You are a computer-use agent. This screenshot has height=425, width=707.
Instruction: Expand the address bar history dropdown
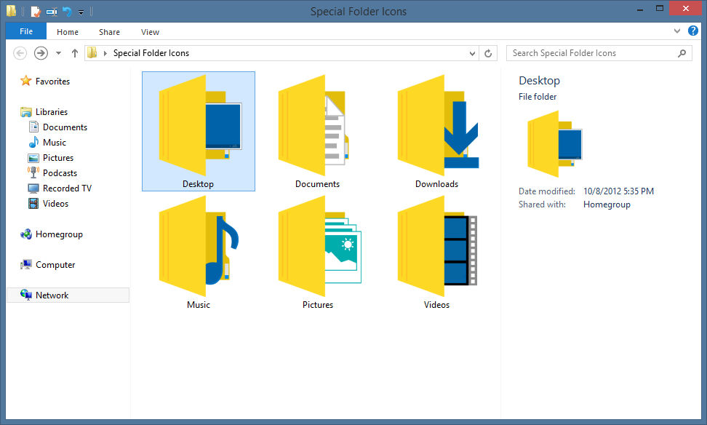click(x=473, y=52)
